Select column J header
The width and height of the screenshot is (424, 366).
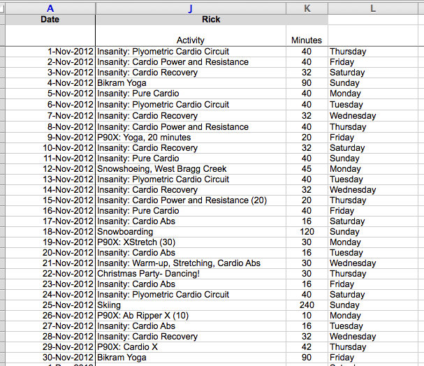[x=190, y=8]
